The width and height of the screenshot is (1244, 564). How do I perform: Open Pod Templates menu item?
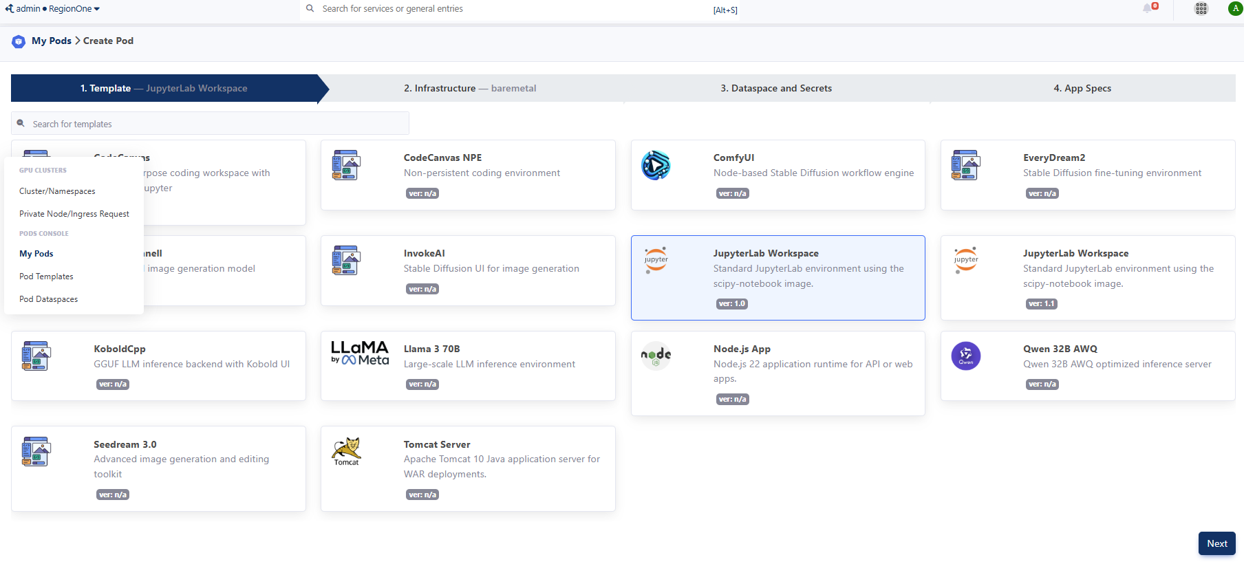coord(46,276)
